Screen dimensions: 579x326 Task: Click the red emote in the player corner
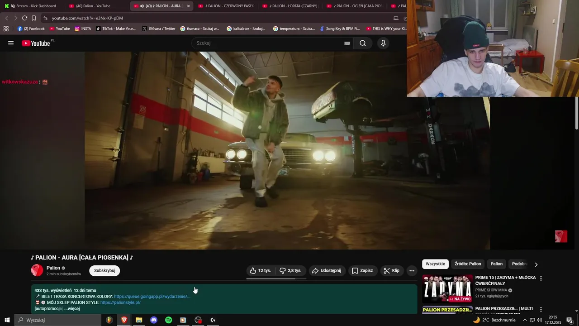pos(561,236)
